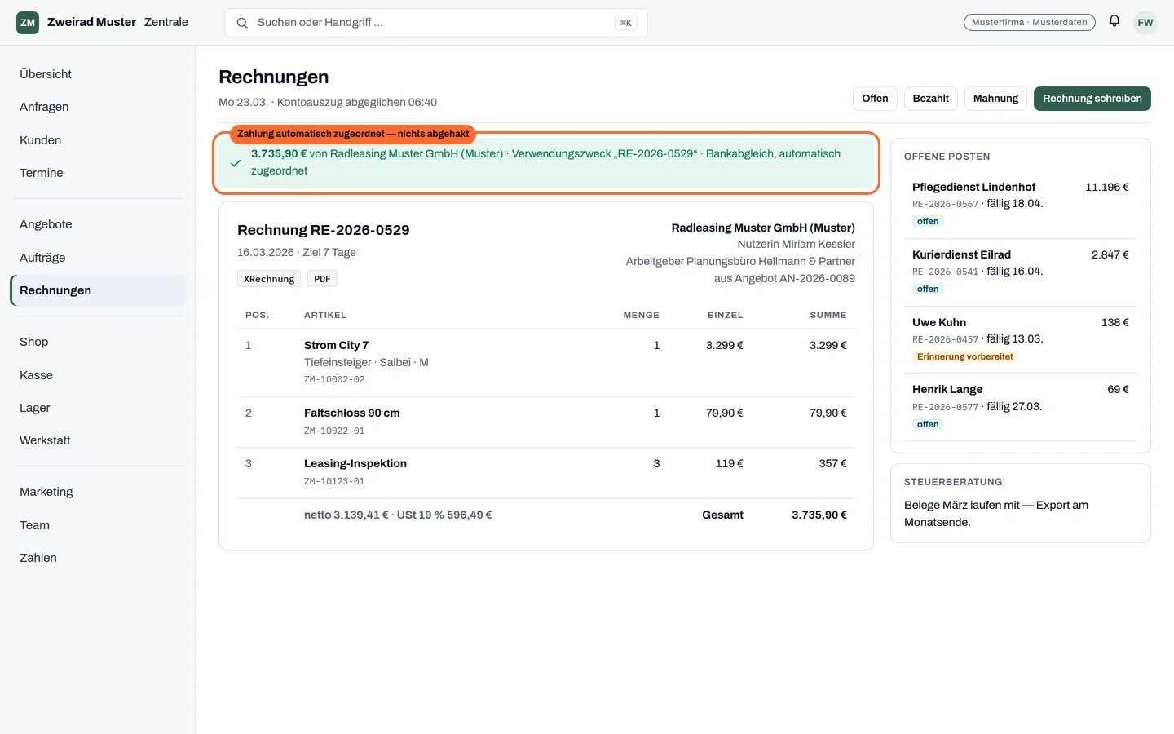Click Faltschloss 90 cm line item
Image resolution: width=1174 pixels, height=734 pixels.
click(x=546, y=422)
